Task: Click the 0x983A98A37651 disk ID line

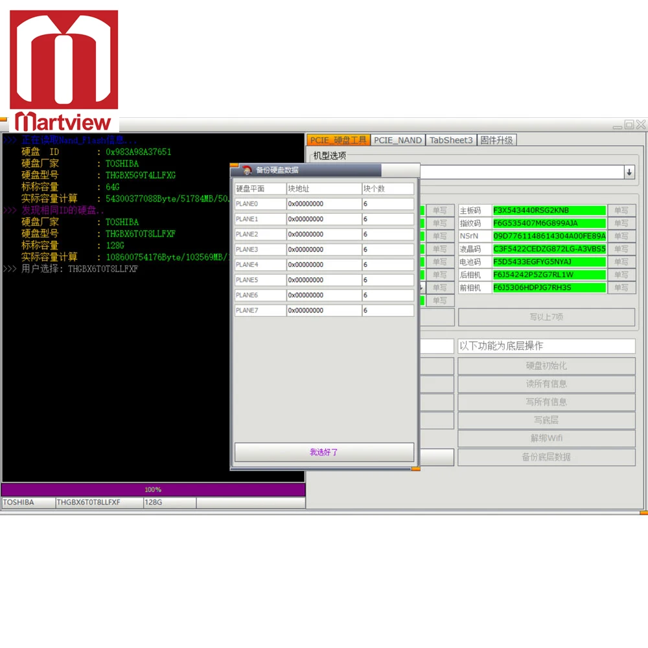Action: 97,152
